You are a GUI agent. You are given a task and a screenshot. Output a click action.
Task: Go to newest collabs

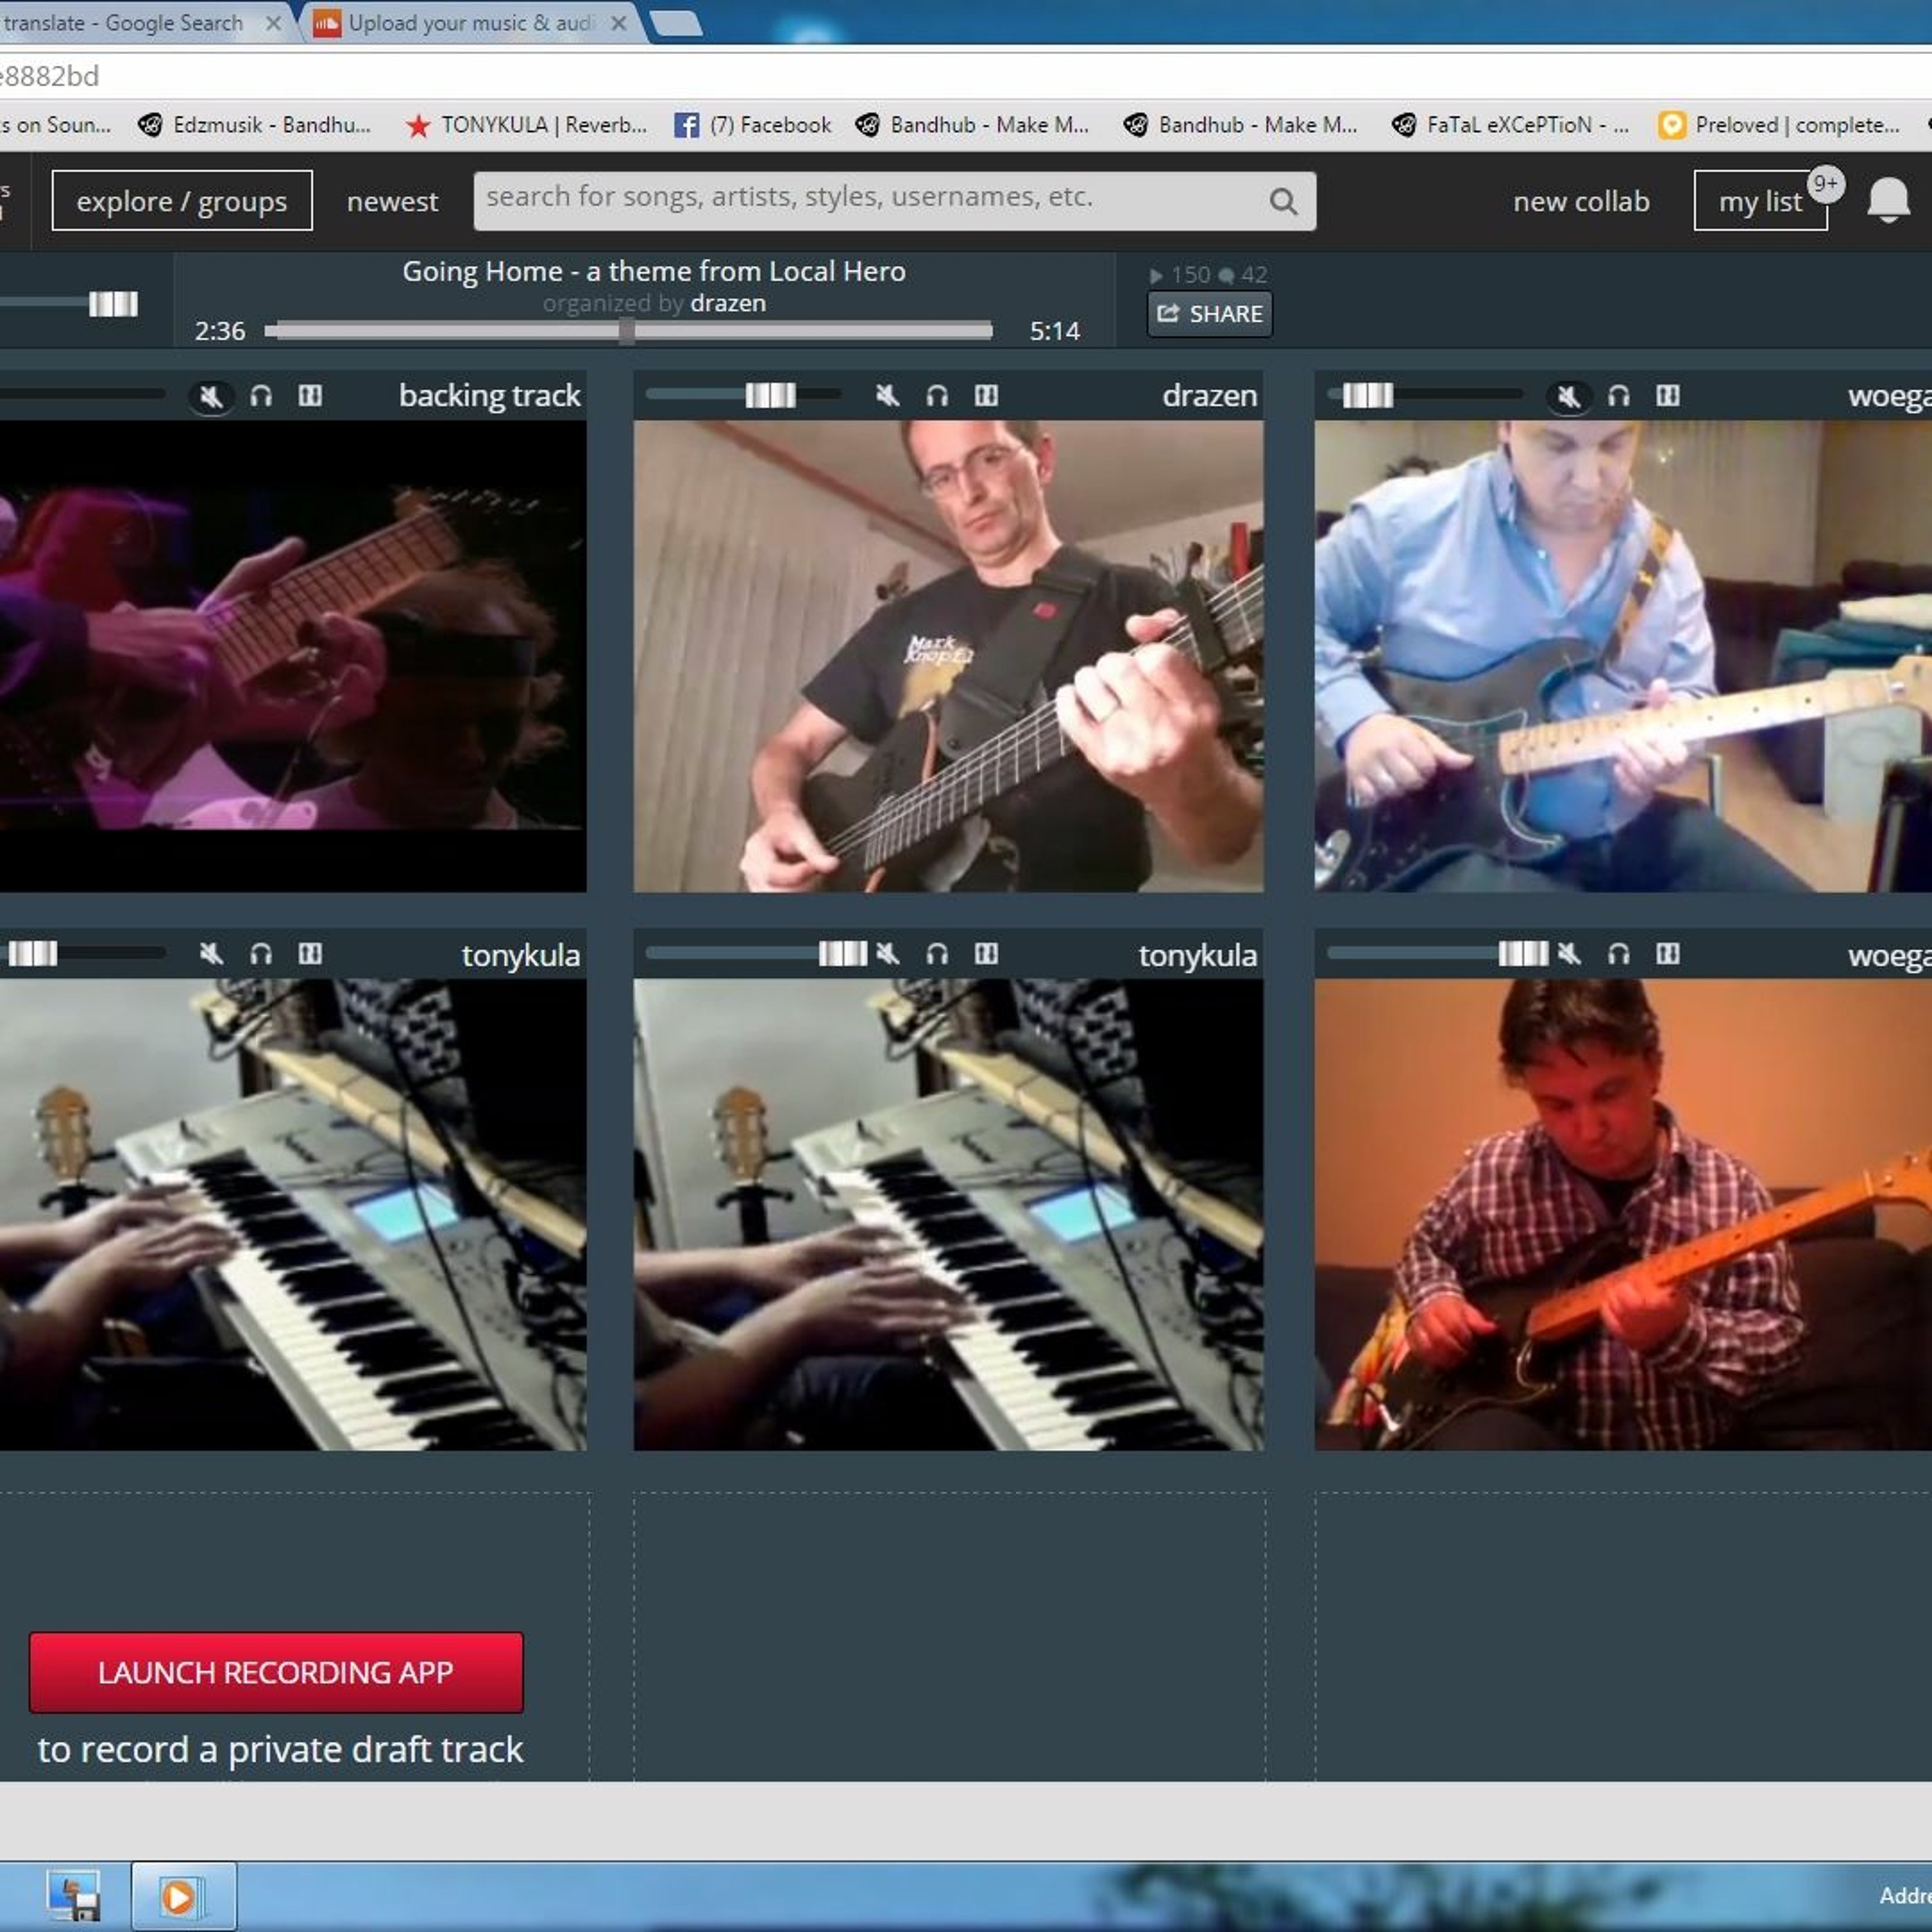tap(392, 201)
